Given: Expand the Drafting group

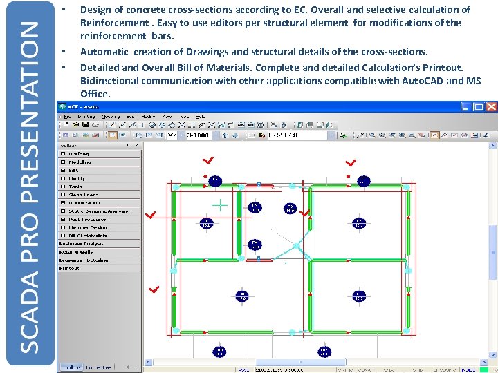Looking at the screenshot, I should 63,154.
